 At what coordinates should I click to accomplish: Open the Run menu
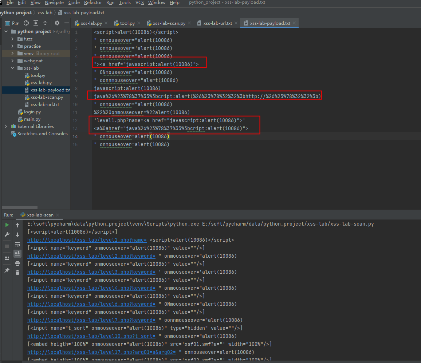pos(110,3)
